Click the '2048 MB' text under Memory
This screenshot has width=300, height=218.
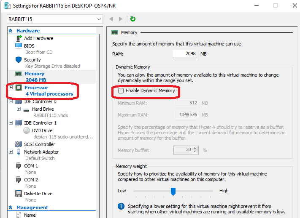[36, 80]
